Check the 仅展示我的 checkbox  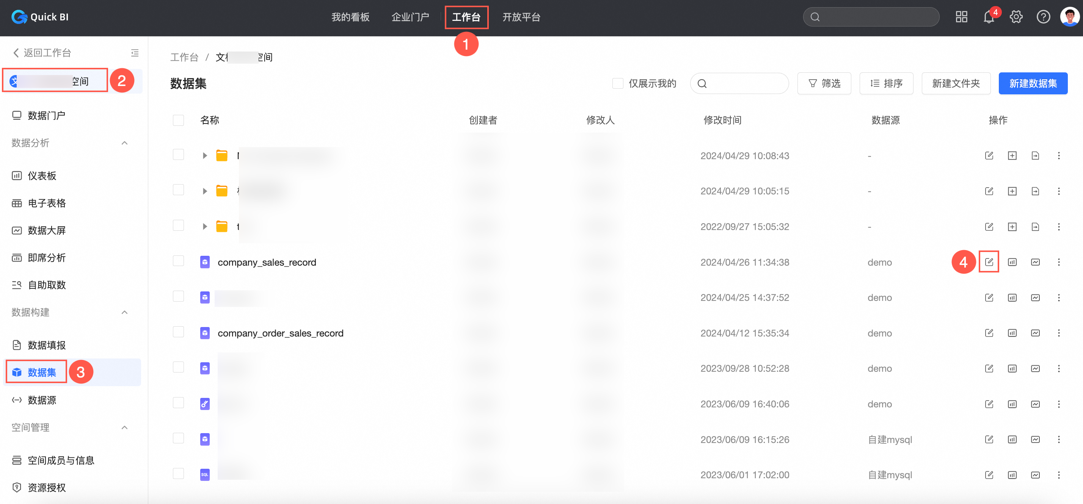(617, 84)
